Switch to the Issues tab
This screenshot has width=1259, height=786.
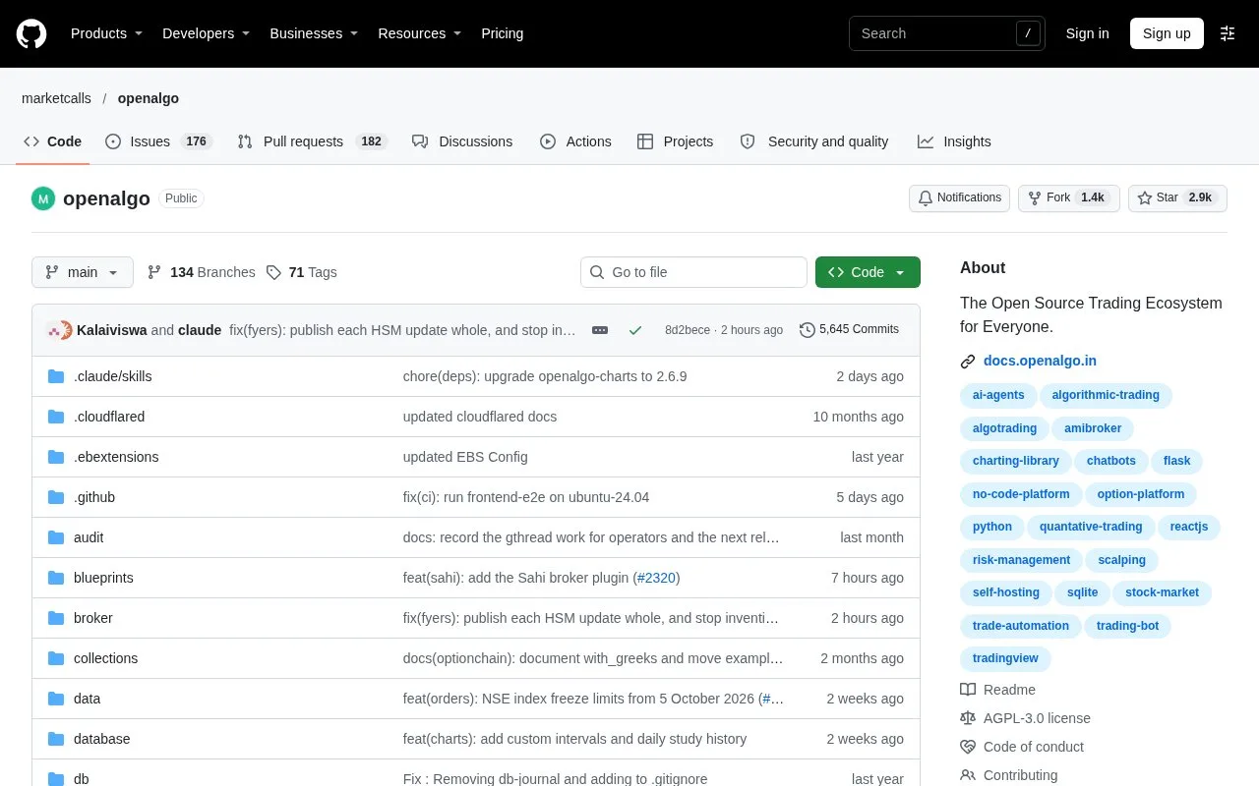tap(158, 141)
